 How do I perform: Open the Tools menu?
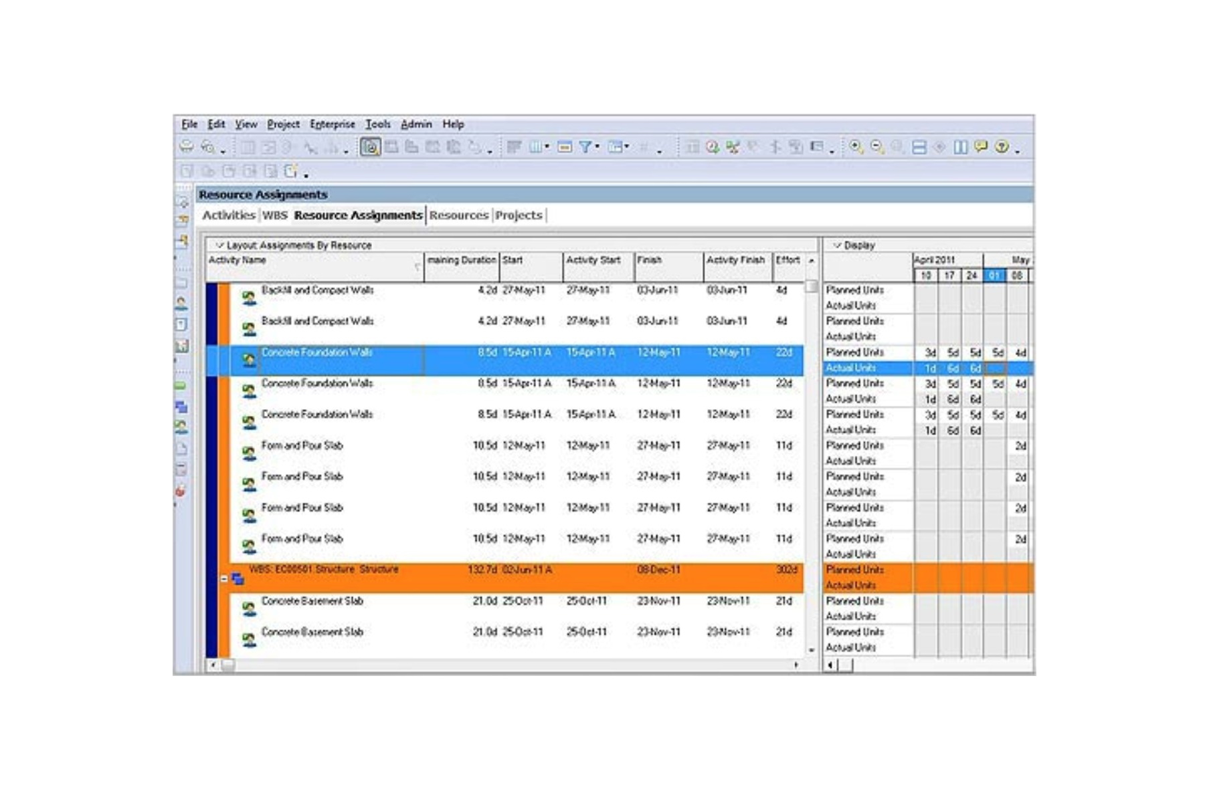377,124
